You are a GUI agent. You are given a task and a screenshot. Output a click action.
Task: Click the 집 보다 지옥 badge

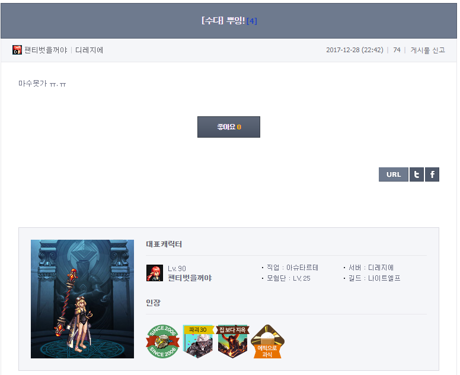[x=232, y=341]
